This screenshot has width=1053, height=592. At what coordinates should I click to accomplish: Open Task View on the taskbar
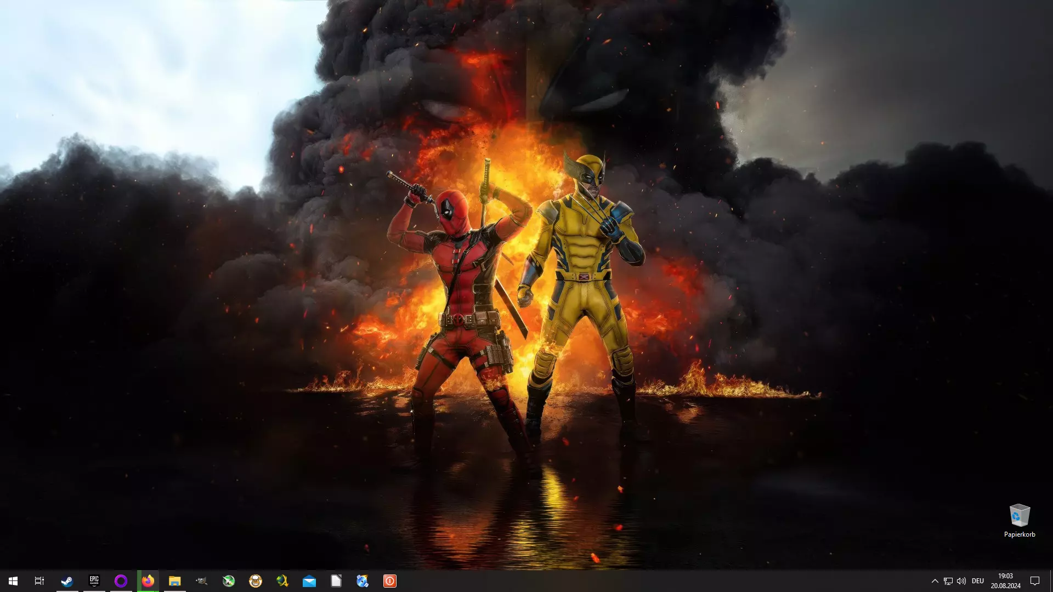coord(39,581)
